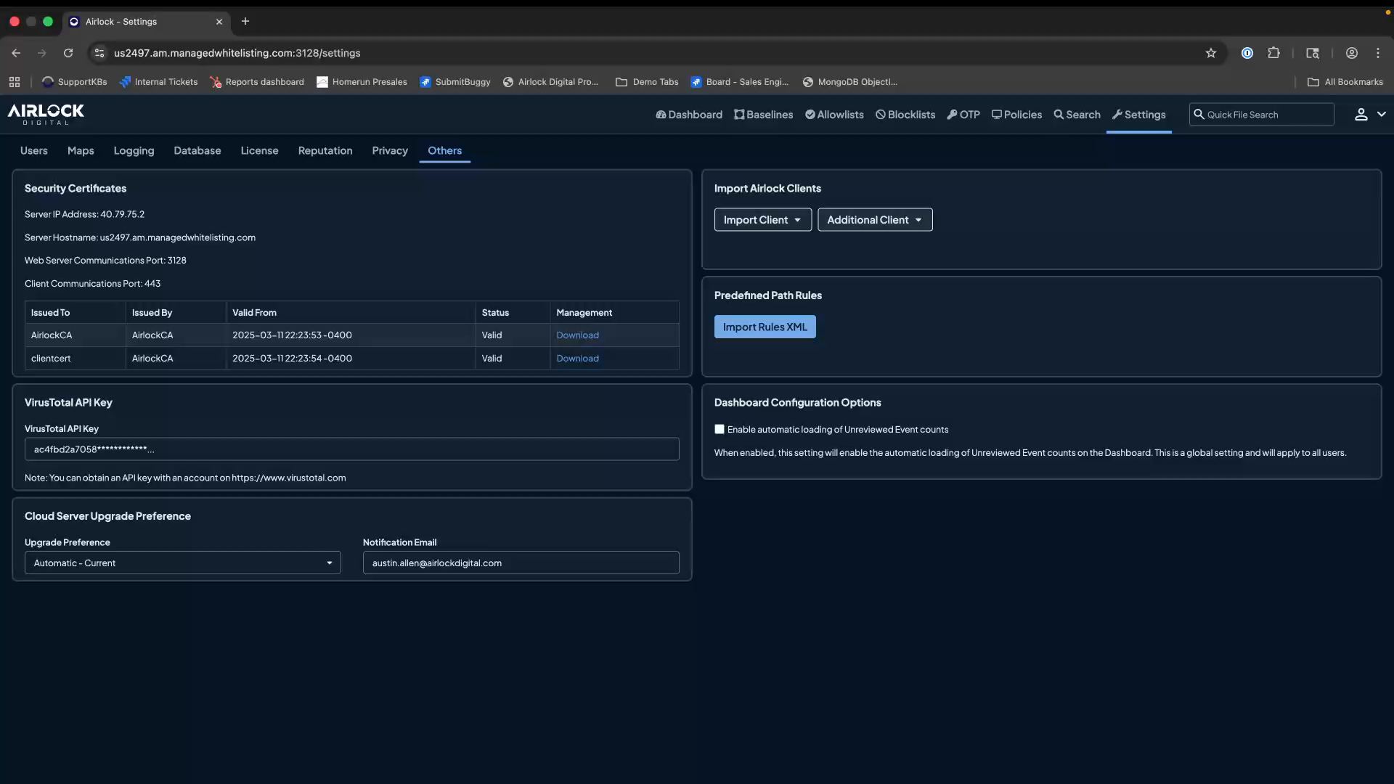
Task: Select the Baselines navigation icon
Action: (763, 114)
